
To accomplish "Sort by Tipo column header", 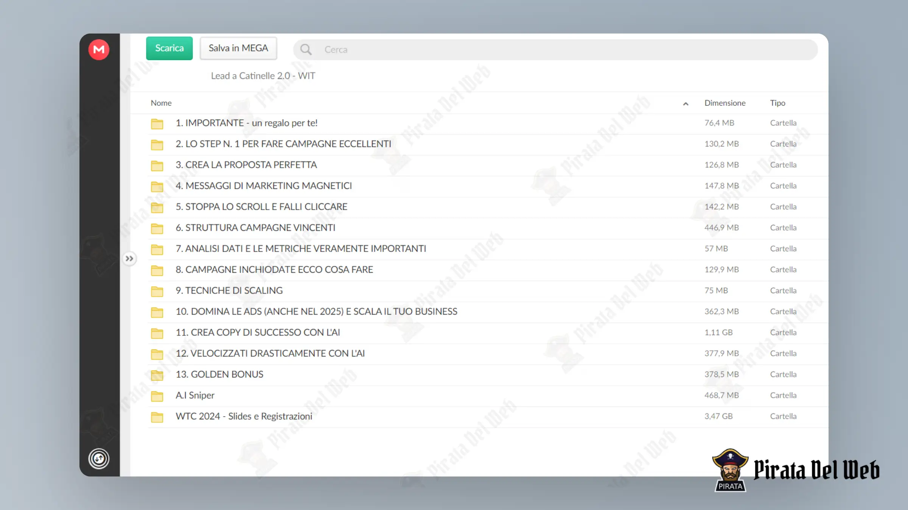I will [778, 103].
